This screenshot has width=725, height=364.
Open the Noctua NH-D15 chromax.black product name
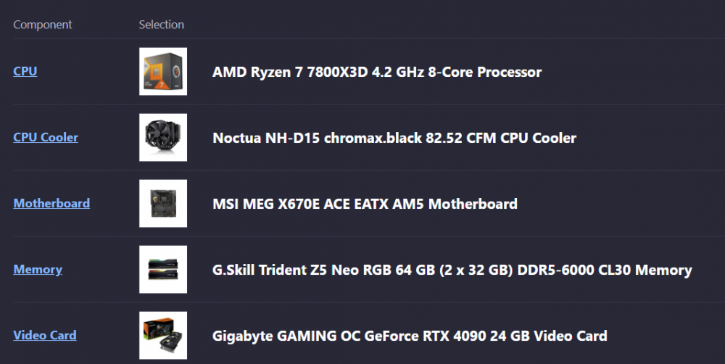[394, 138]
